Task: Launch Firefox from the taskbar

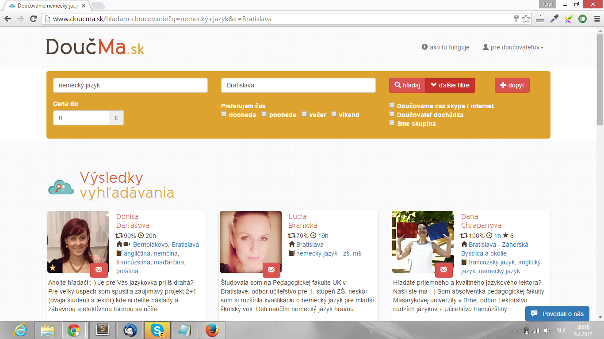Action: point(212,330)
